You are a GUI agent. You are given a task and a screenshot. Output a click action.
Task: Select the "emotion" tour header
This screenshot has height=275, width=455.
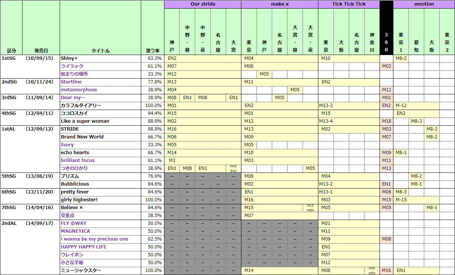pyautogui.click(x=424, y=4)
